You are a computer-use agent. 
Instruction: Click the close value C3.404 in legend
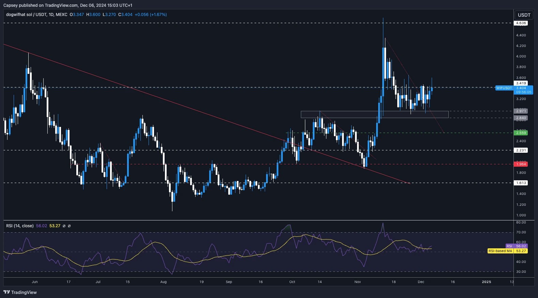[125, 15]
